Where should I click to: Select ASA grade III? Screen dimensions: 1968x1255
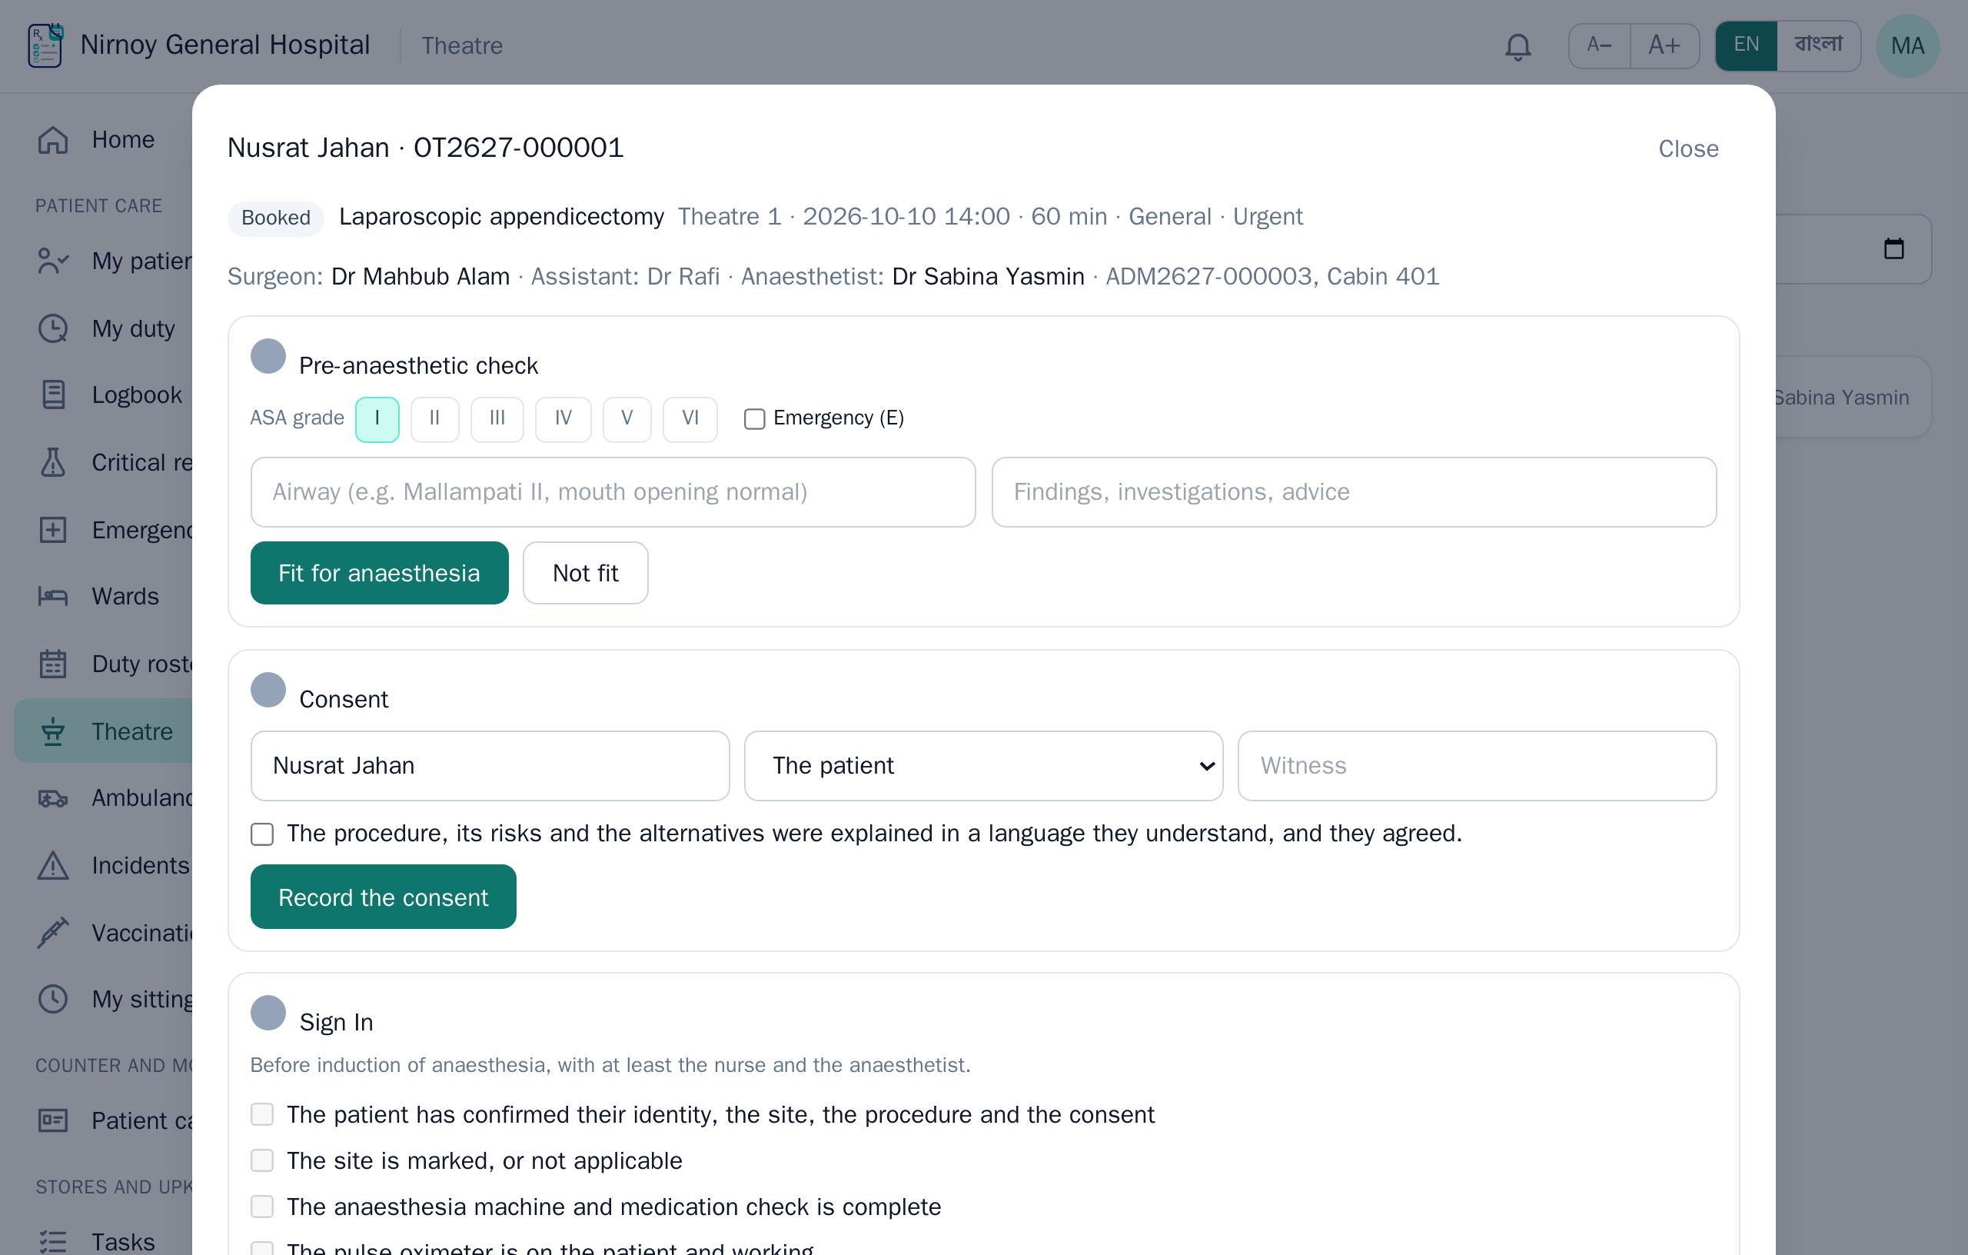pyautogui.click(x=497, y=419)
